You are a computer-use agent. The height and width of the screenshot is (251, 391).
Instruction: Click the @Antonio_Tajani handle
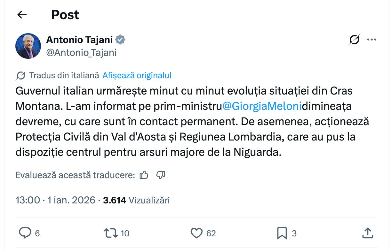coord(81,52)
